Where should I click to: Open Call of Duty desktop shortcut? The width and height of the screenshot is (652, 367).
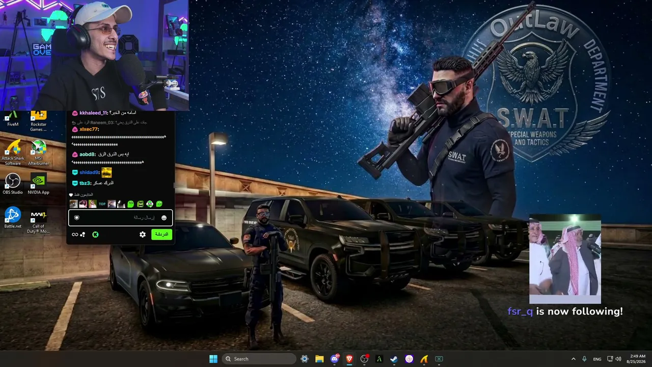click(38, 221)
